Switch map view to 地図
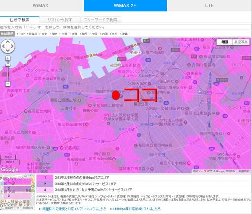This screenshot has height=214, width=252. [x=224, y=42]
